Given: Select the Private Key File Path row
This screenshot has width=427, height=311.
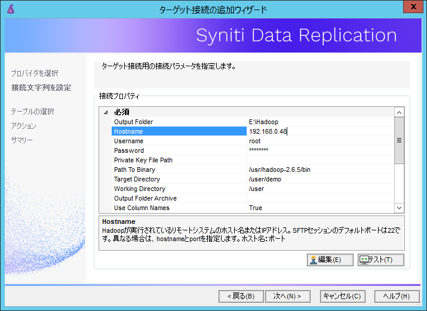Looking at the screenshot, I should [x=253, y=160].
